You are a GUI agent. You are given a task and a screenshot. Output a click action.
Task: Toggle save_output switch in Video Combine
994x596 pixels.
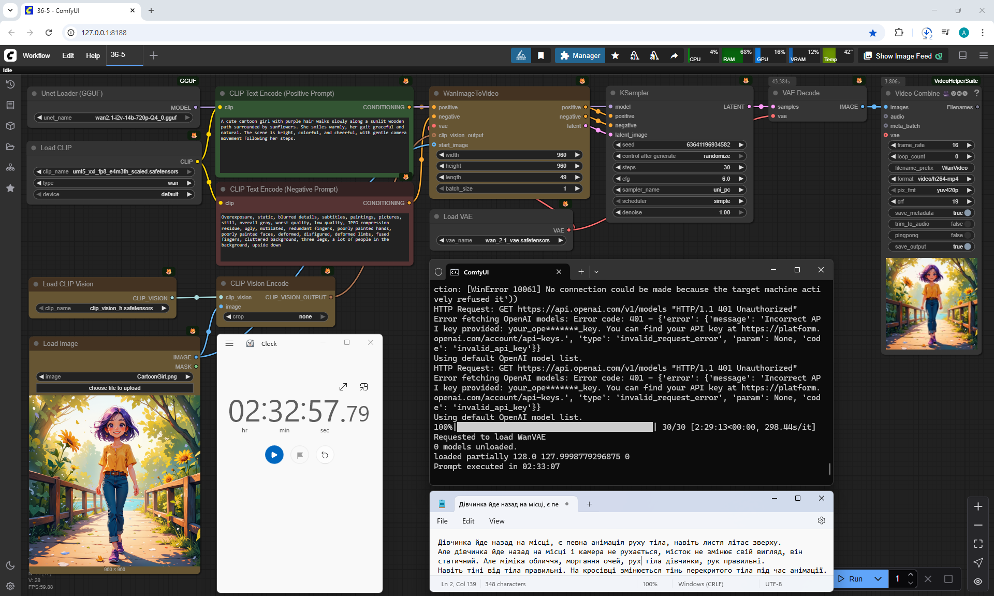[x=967, y=246]
